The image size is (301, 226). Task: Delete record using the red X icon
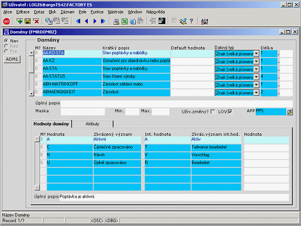pos(36,21)
